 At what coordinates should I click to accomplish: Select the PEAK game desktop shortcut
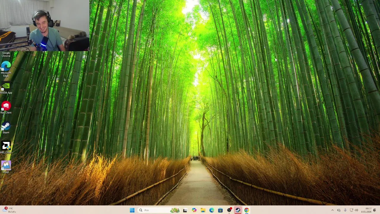(x=6, y=167)
